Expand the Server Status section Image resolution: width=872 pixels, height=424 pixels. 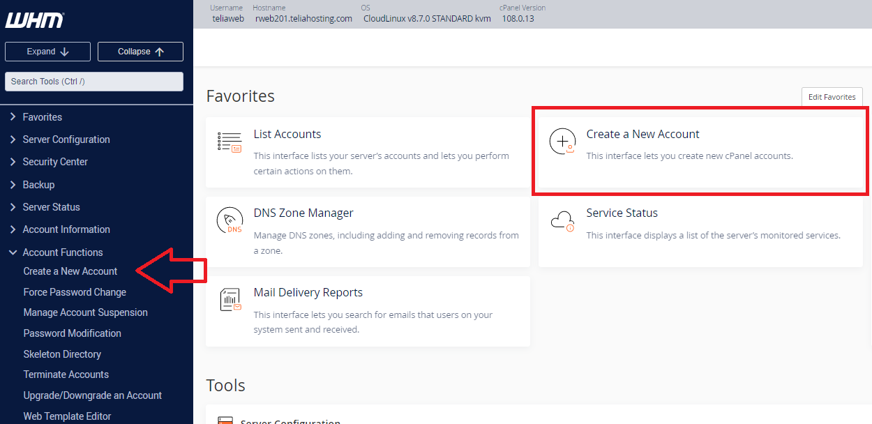(51, 207)
